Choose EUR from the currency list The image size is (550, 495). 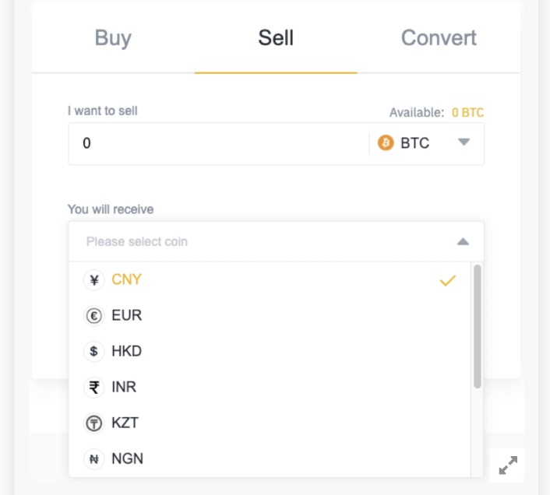click(127, 316)
